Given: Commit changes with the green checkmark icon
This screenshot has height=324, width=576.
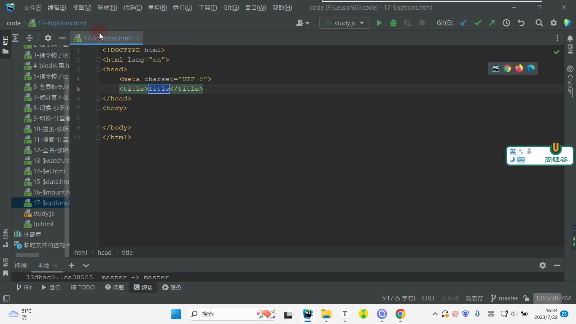Looking at the screenshot, I should (478, 23).
